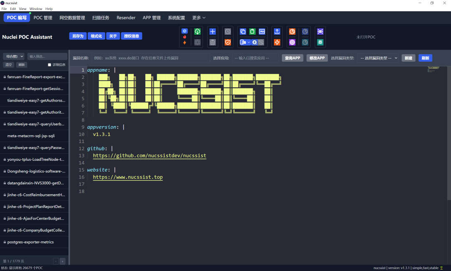Click the 另存为 save-as button
Image resolution: width=451 pixels, height=271 pixels.
click(x=78, y=36)
